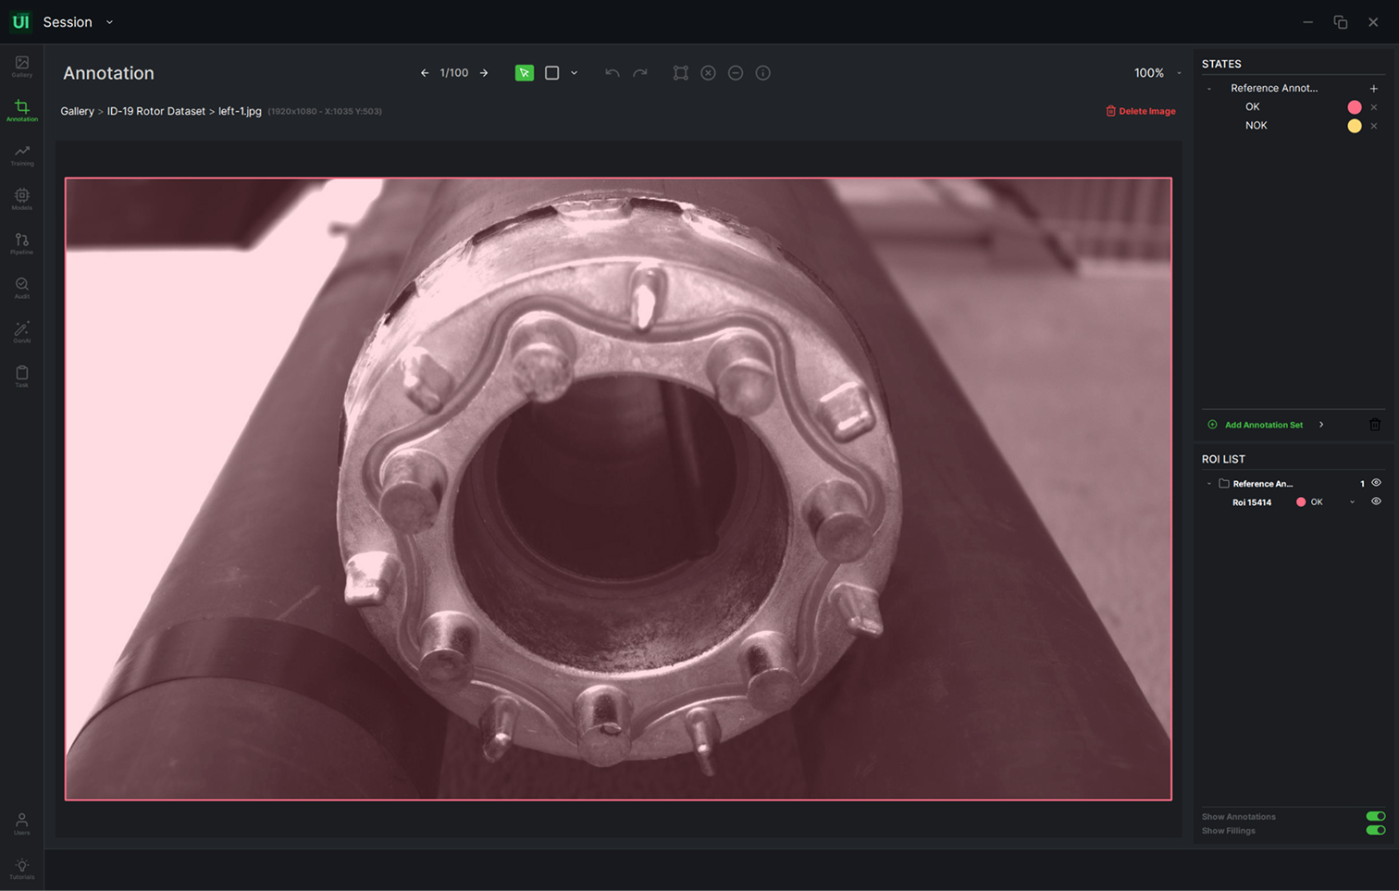Select the rectangle ROI drawing tool
This screenshot has width=1399, height=891.
[x=551, y=73]
